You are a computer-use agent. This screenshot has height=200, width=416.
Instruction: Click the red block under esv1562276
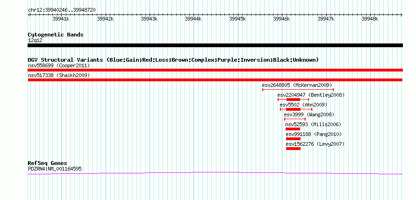293,149
